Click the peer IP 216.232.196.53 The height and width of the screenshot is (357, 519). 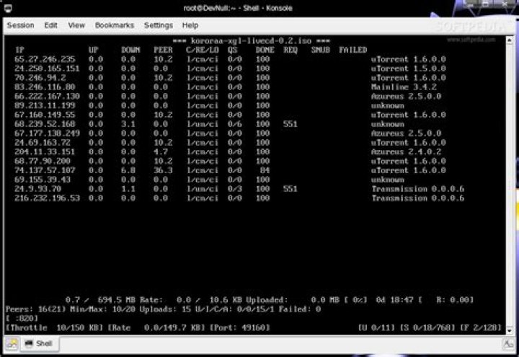pos(47,198)
